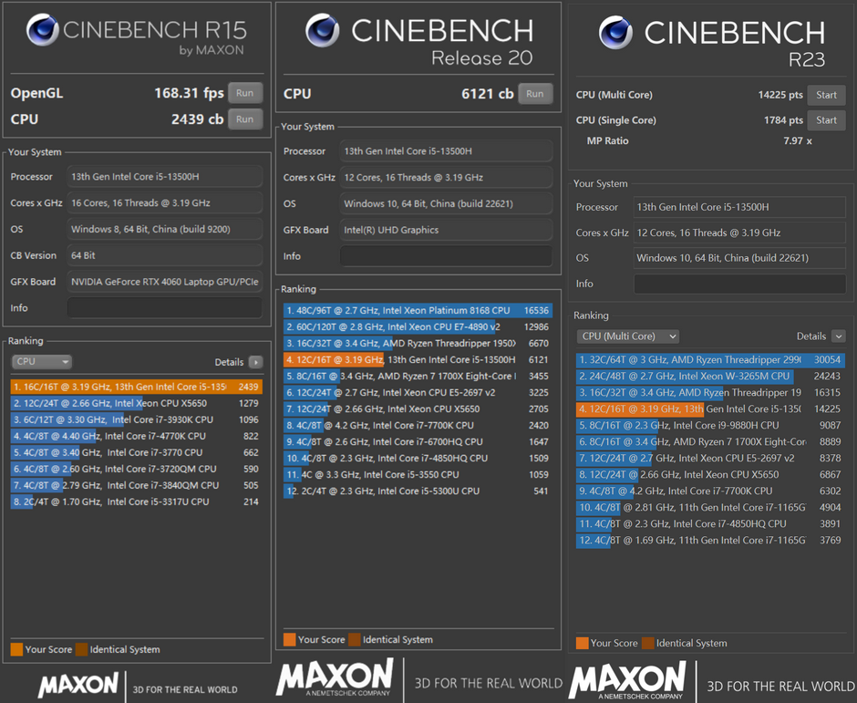The width and height of the screenshot is (857, 703).
Task: Select the Core i7-7700K row scoring 2420
Action: click(x=418, y=425)
